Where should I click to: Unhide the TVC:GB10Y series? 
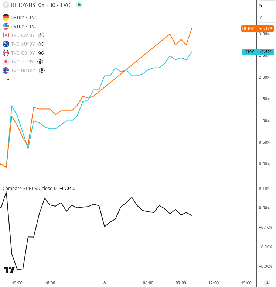tap(41, 53)
